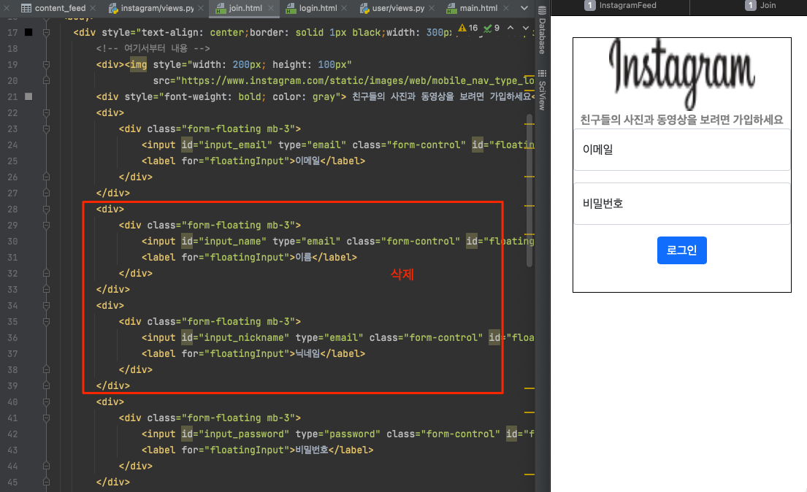Viewport: 807px width, 492px height.
Task: Click the content_feed table file icon
Action: pyautogui.click(x=26, y=8)
